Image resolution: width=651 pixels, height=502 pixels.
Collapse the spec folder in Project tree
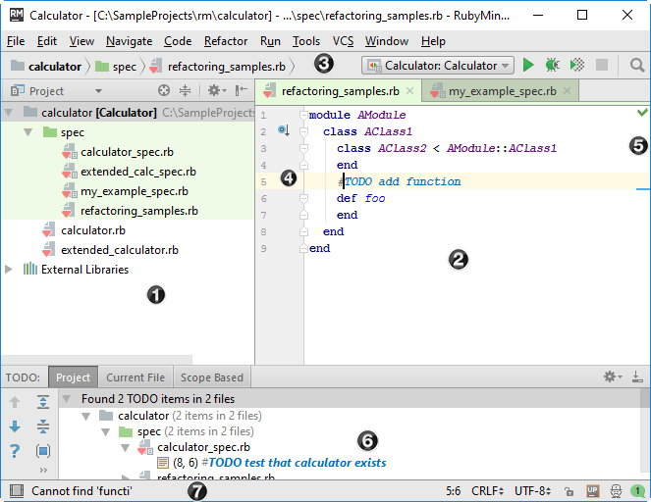[x=29, y=132]
